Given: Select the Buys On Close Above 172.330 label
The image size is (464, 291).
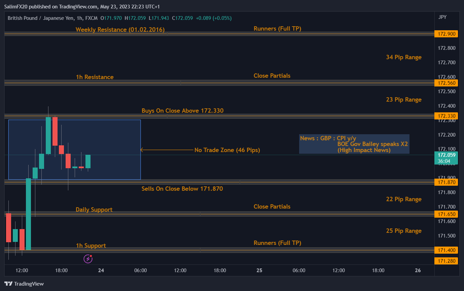Looking at the screenshot, I should [x=182, y=111].
